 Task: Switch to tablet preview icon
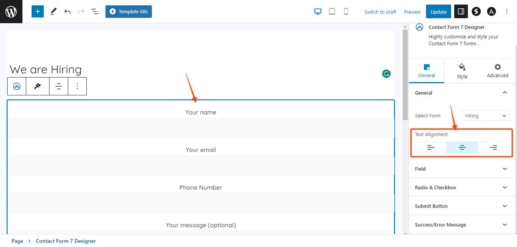tap(332, 11)
